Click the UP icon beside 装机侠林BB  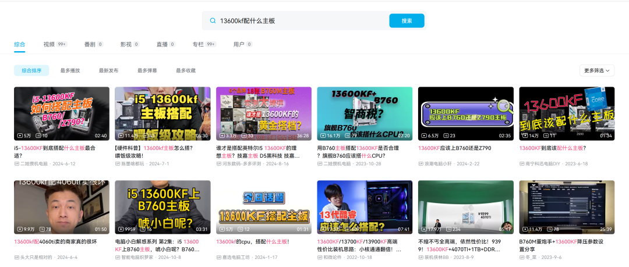point(421,257)
